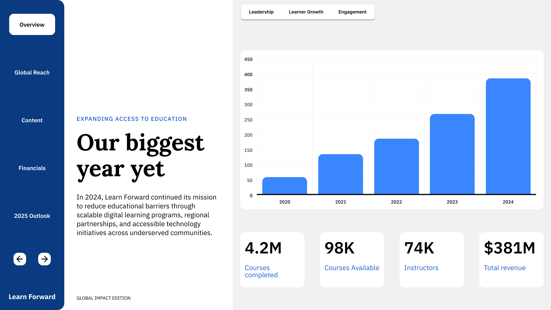551x310 pixels.
Task: Click the 2020 x-axis label
Action: [x=285, y=202]
